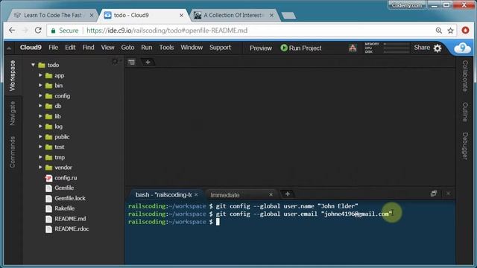Open the Tools menu
Viewport: 477px width, 268px height.
click(x=166, y=48)
